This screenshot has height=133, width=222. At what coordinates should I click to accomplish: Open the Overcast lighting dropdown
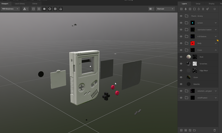click(x=165, y=9)
